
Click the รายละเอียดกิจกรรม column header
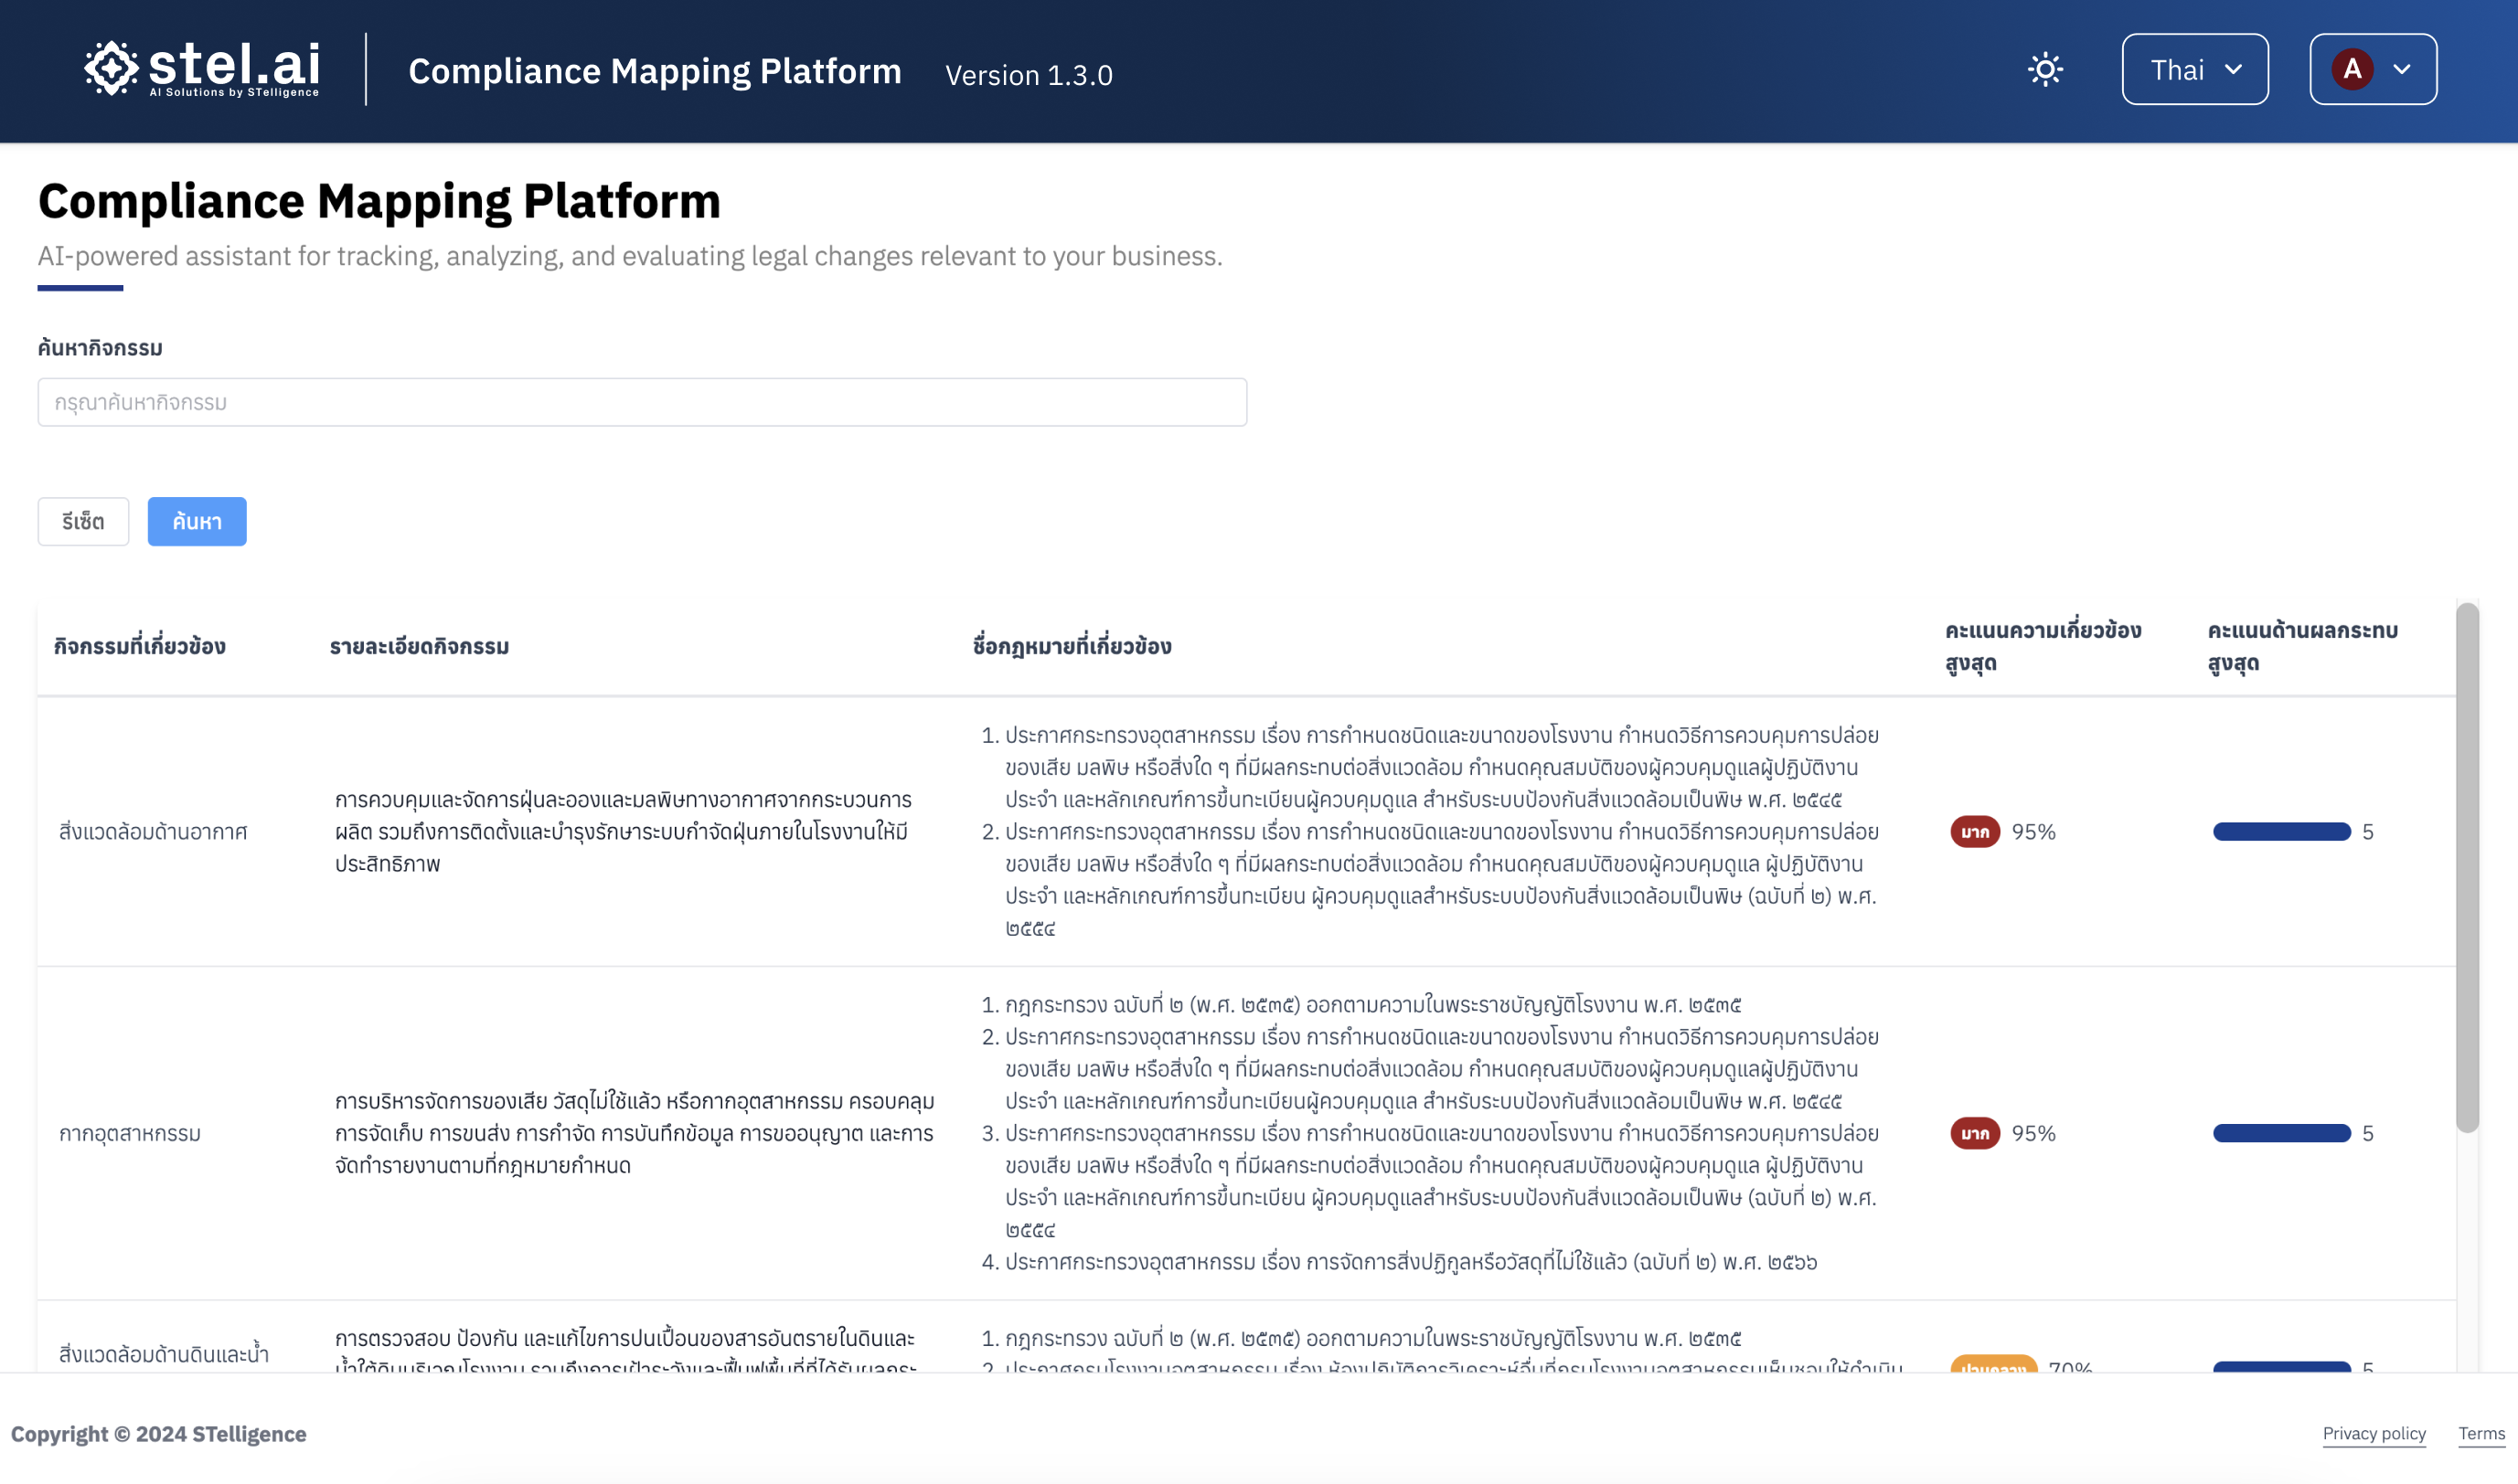tap(419, 646)
